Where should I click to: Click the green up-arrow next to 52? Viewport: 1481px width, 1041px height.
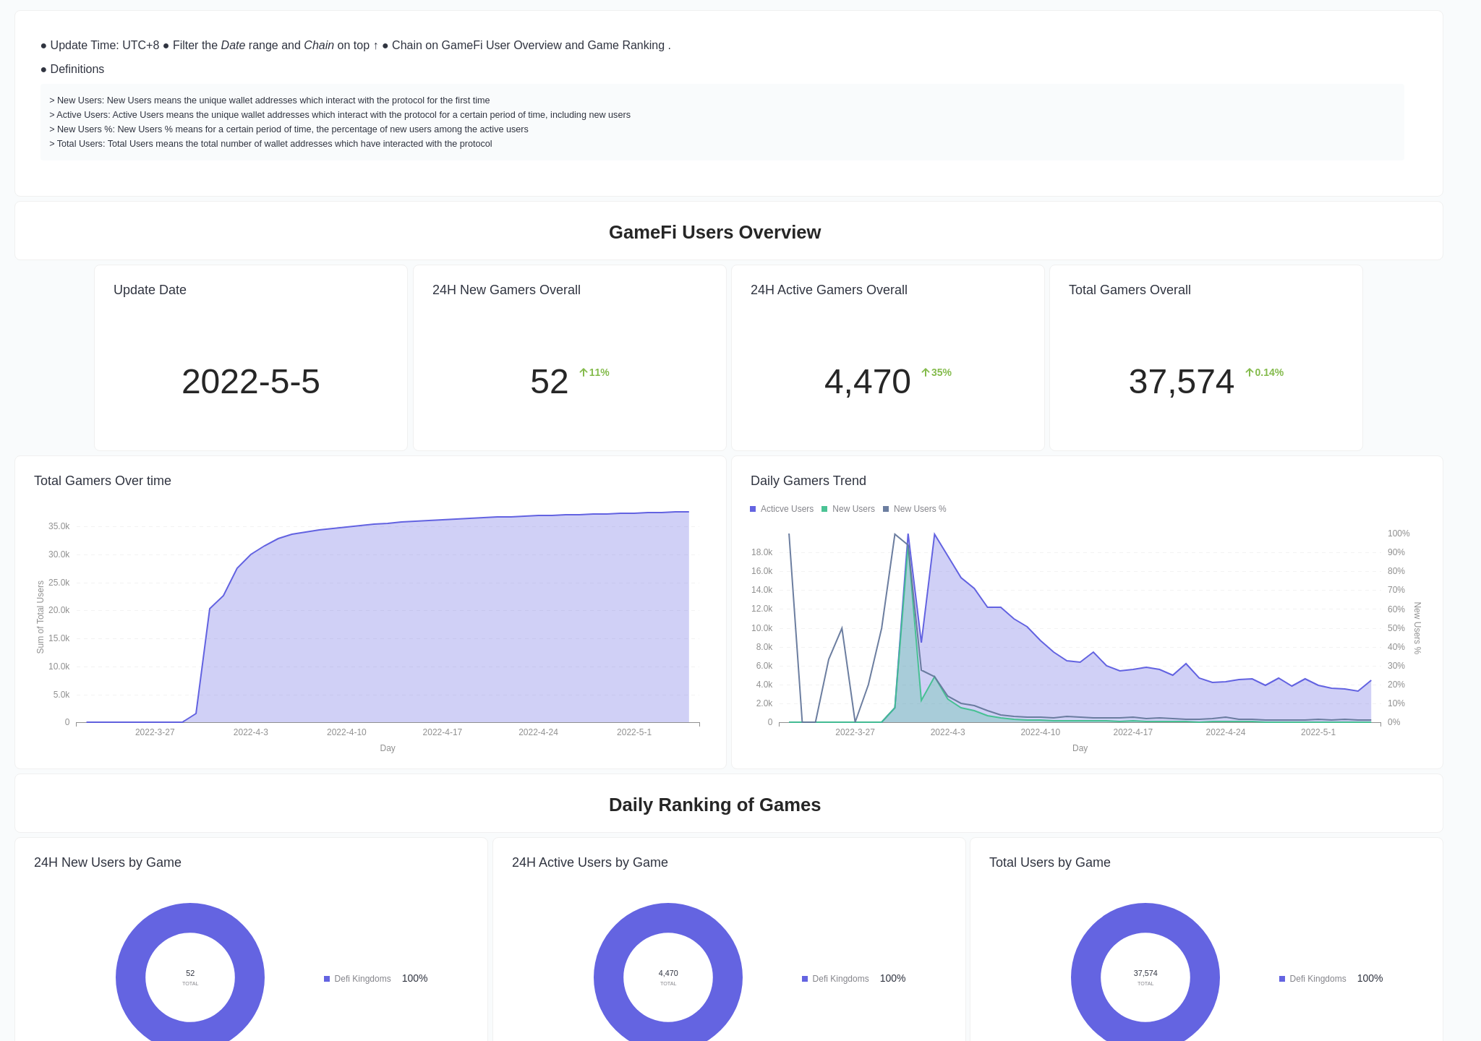[x=584, y=373]
